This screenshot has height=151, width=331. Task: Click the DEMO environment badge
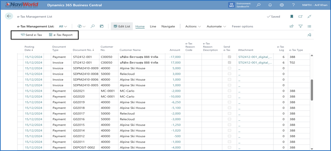coord(231,5)
